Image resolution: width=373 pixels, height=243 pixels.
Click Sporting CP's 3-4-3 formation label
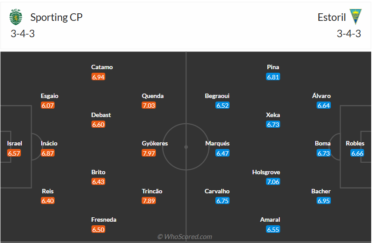tap(23, 34)
